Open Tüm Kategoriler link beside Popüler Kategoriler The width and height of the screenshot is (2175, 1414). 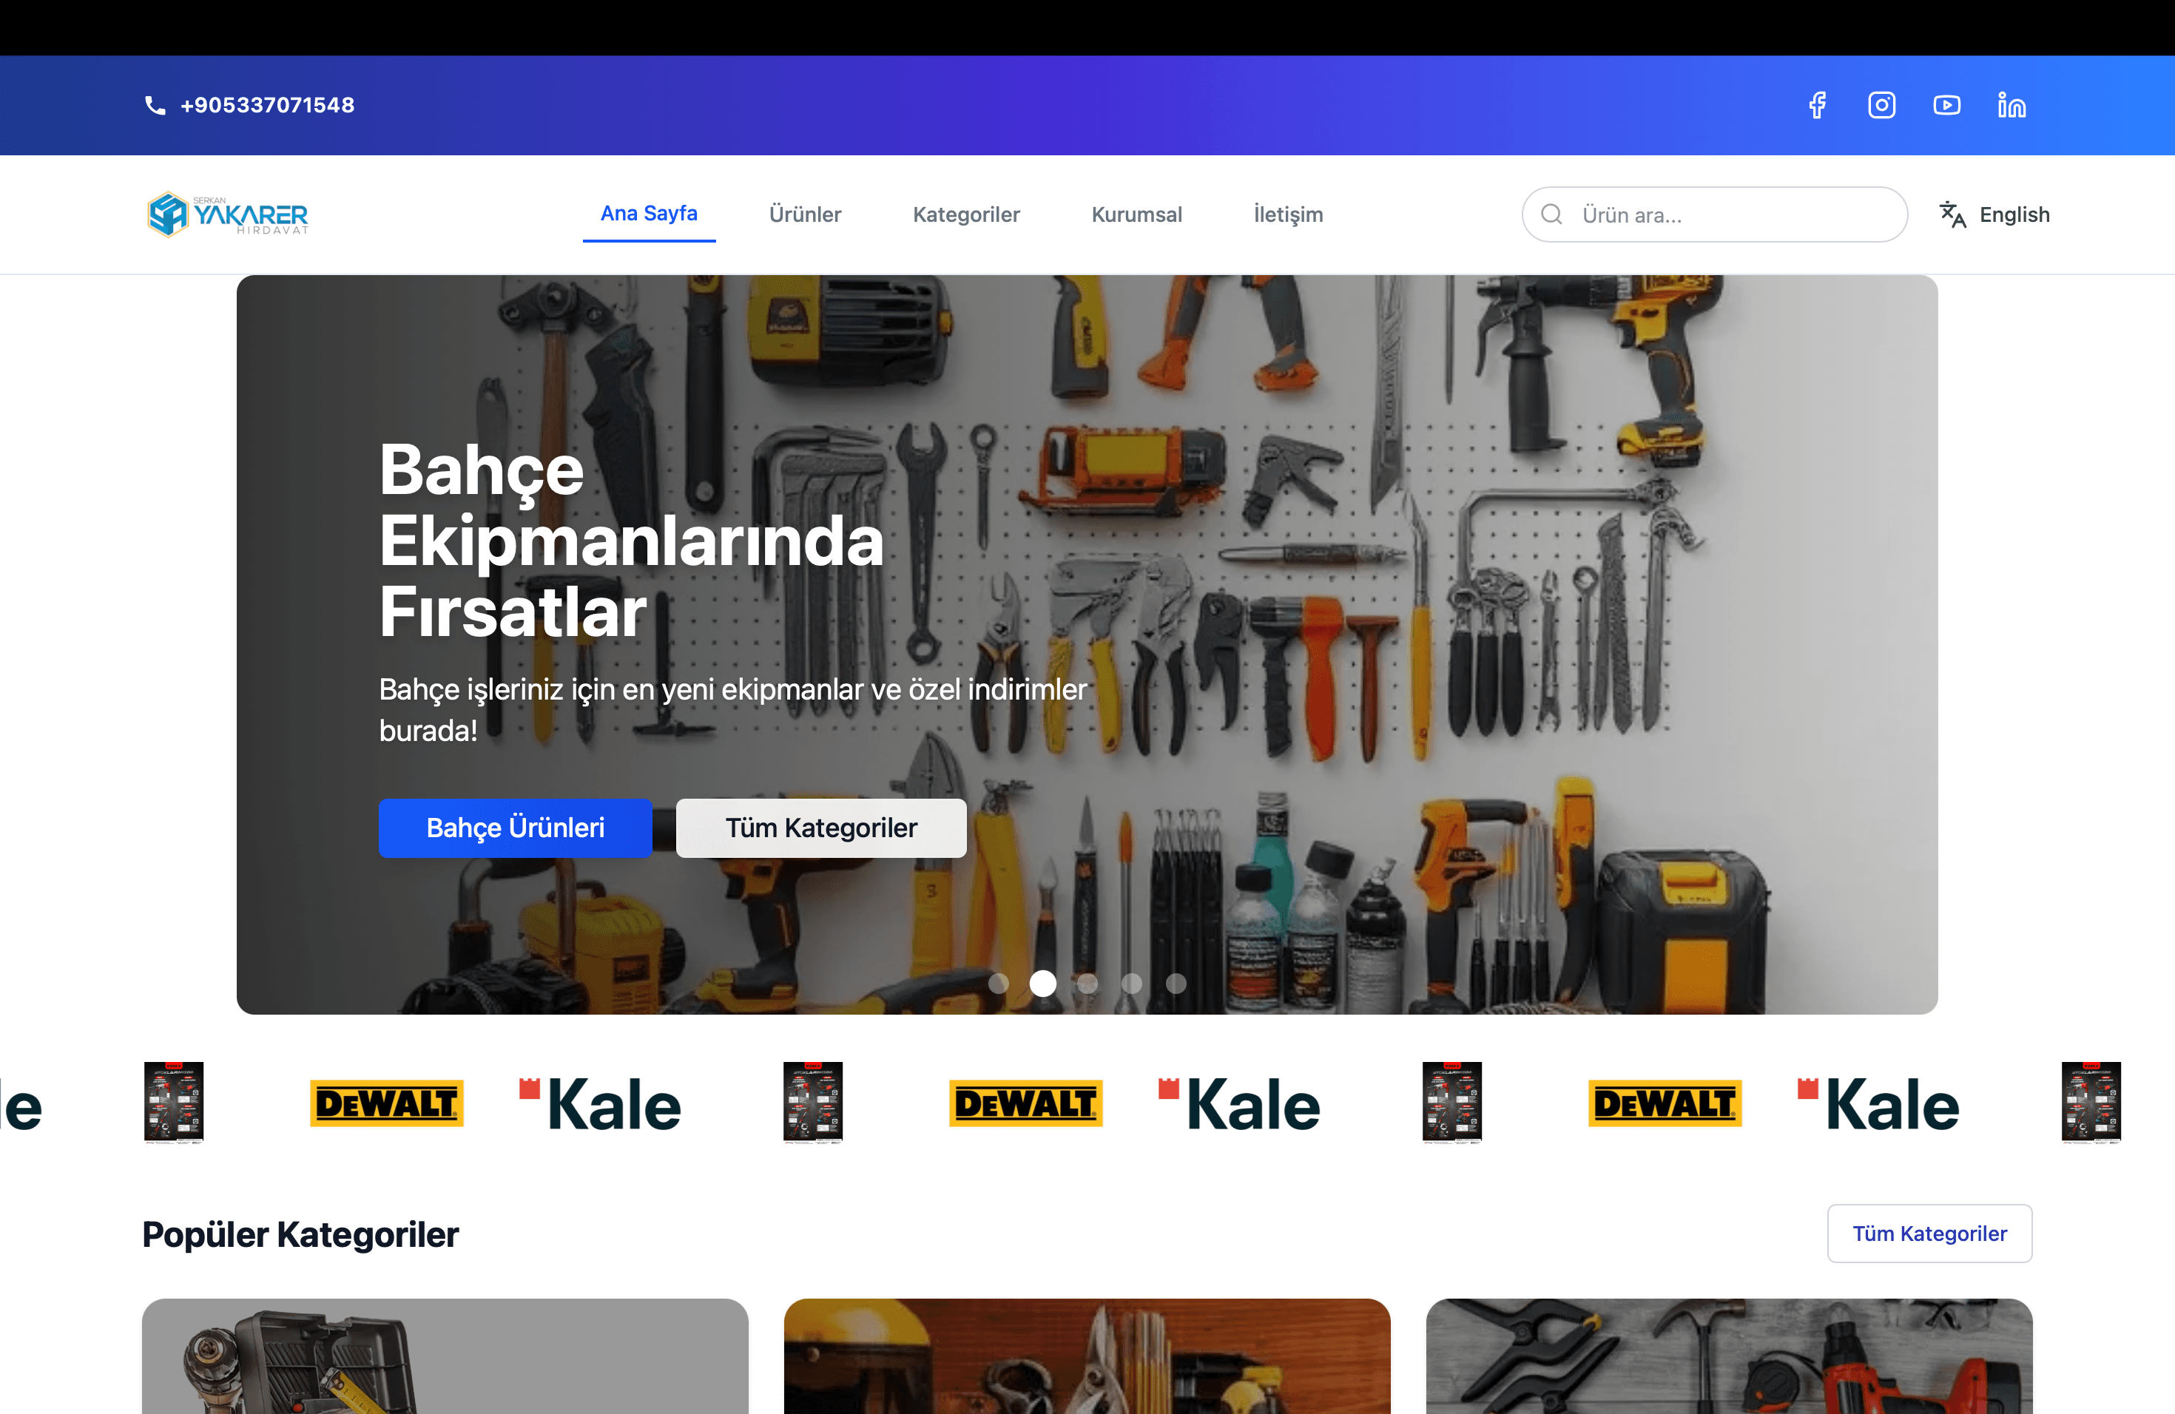1929,1233
